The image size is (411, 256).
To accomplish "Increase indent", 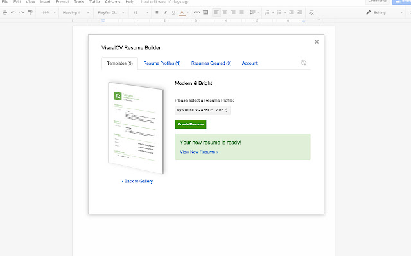I will (x=300, y=12).
